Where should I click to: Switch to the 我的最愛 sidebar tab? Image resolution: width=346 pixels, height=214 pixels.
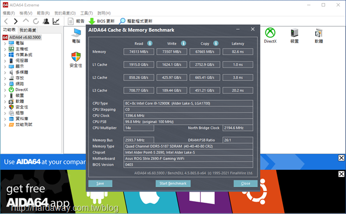coord(28,30)
